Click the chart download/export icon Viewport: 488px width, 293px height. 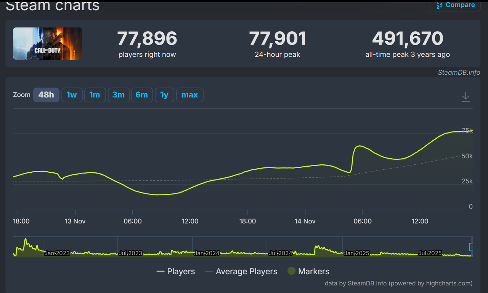click(466, 97)
